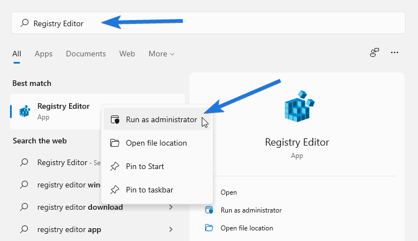This screenshot has height=241, width=418.
Task: Click the Registry Editor cube icon in best match
Action: tap(25, 111)
